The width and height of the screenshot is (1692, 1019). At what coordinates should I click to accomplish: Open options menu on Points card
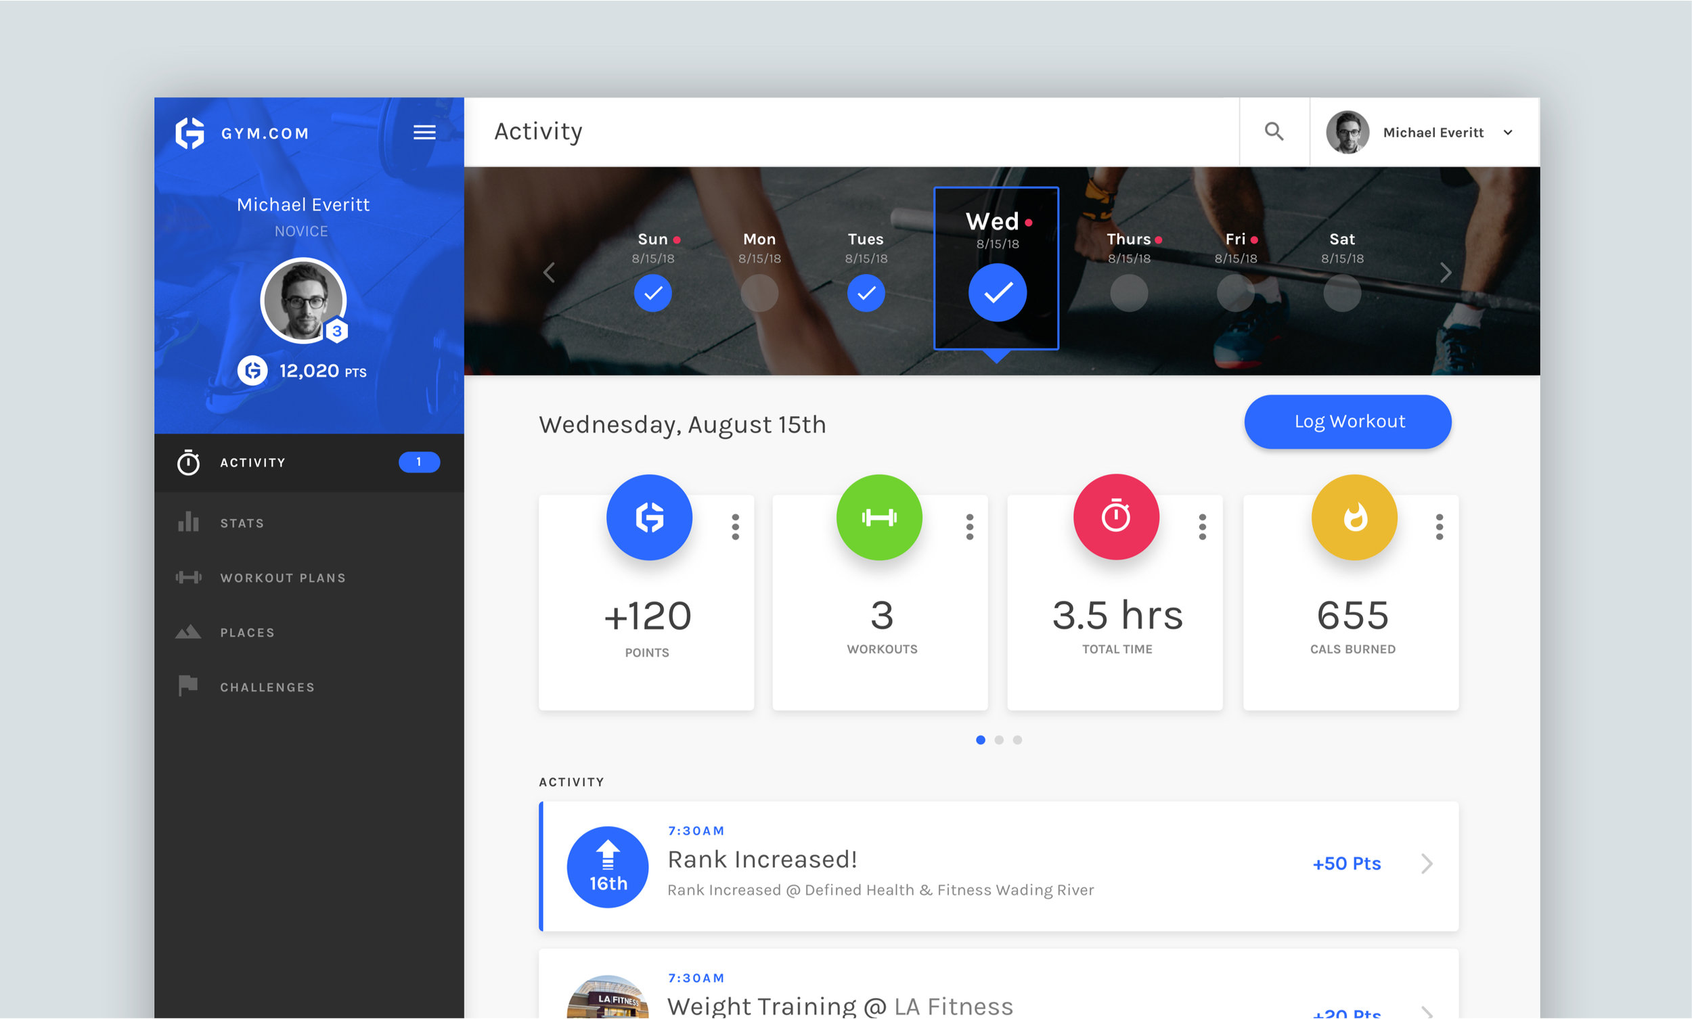coord(736,526)
